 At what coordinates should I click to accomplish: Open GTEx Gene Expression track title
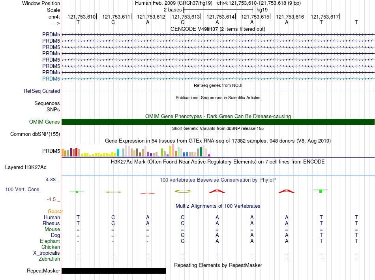(x=217, y=141)
